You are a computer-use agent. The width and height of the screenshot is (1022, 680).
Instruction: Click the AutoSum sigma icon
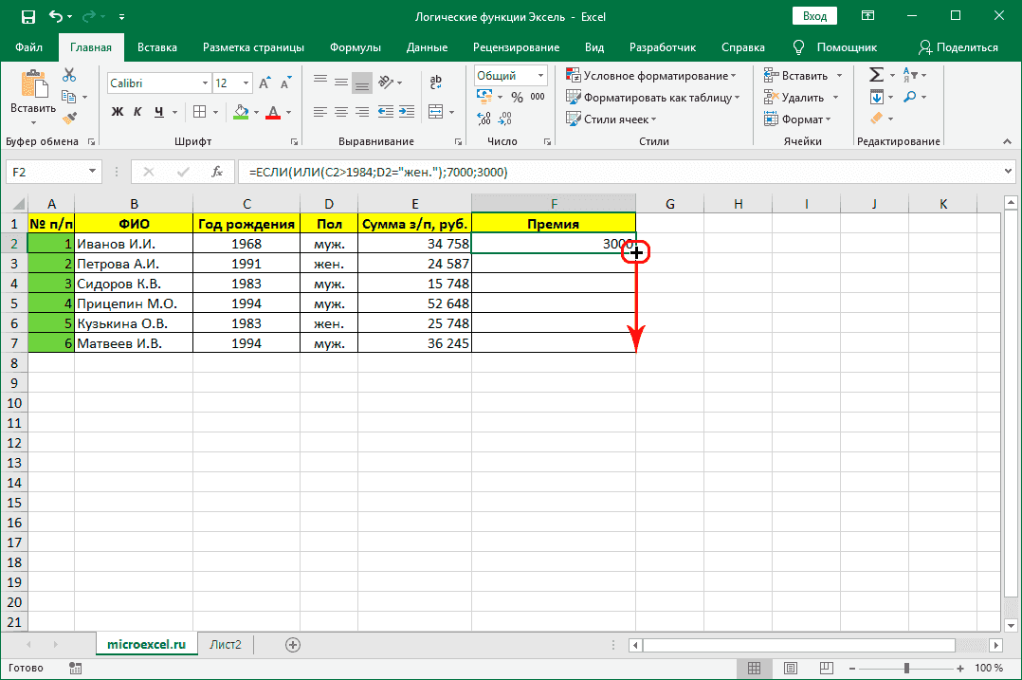pyautogui.click(x=876, y=75)
